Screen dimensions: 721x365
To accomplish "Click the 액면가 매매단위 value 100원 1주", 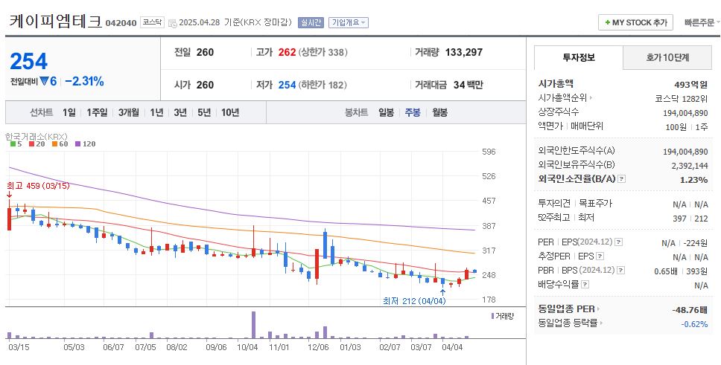I will pos(687,126).
